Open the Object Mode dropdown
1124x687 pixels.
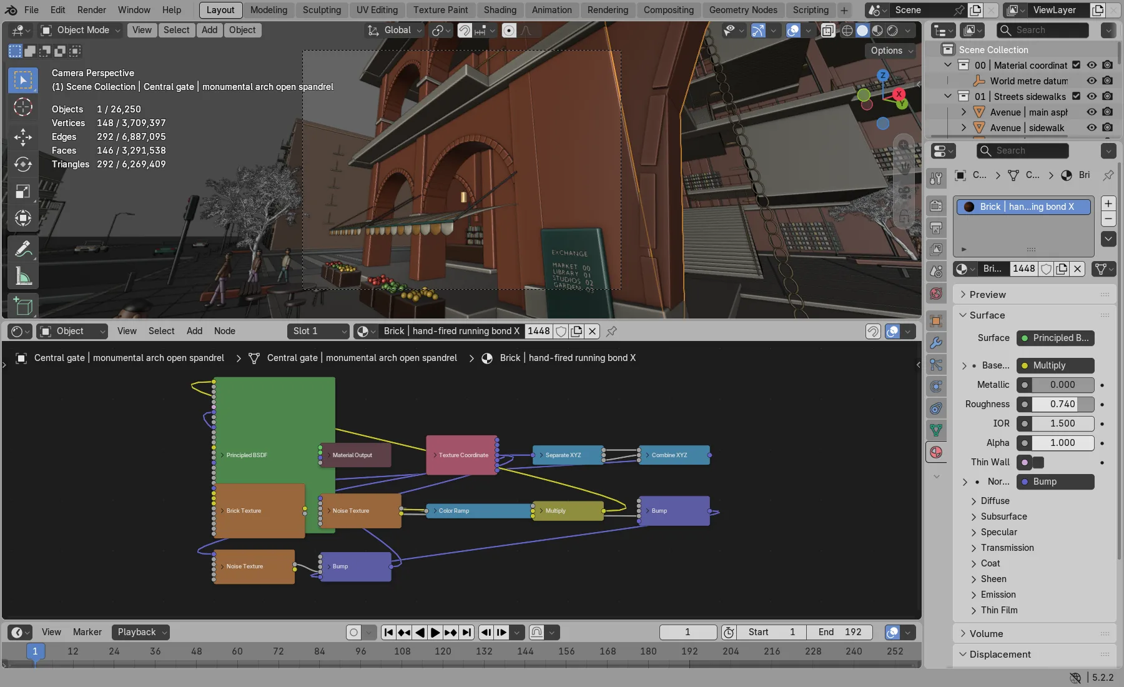tap(81, 30)
